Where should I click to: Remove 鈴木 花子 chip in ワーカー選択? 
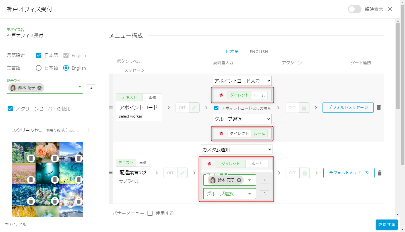pyautogui.click(x=239, y=180)
